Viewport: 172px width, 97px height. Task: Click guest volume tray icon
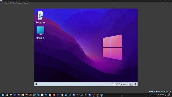tap(125, 84)
